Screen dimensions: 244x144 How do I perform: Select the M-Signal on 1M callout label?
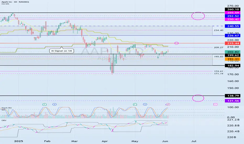pyautogui.click(x=62, y=51)
